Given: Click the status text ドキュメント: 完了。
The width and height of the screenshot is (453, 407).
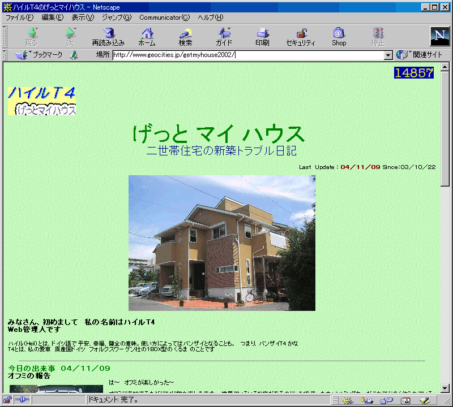Looking at the screenshot, I should click(x=113, y=400).
